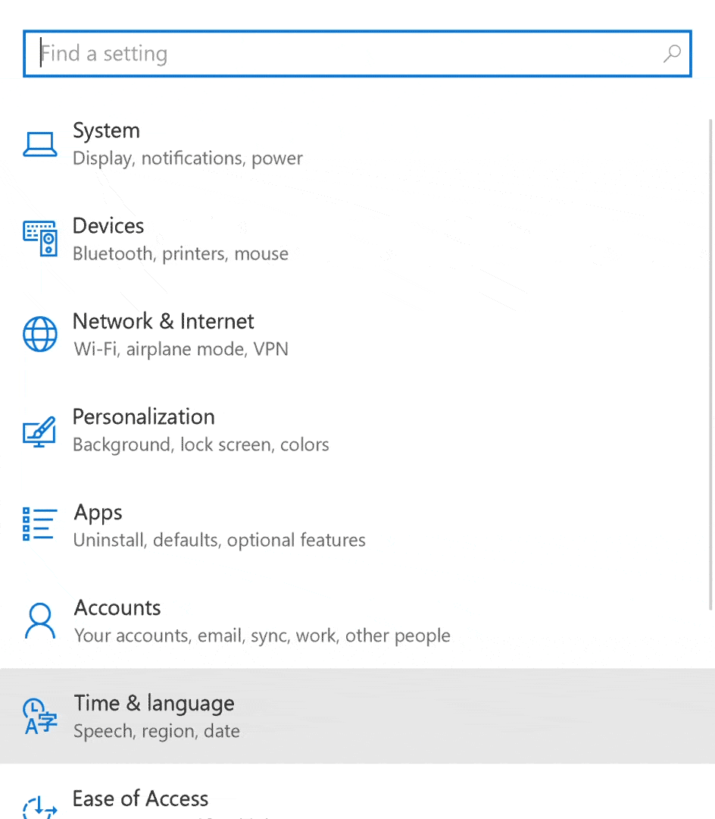Click the Accounts person icon
The height and width of the screenshot is (819, 715).
[x=39, y=620]
